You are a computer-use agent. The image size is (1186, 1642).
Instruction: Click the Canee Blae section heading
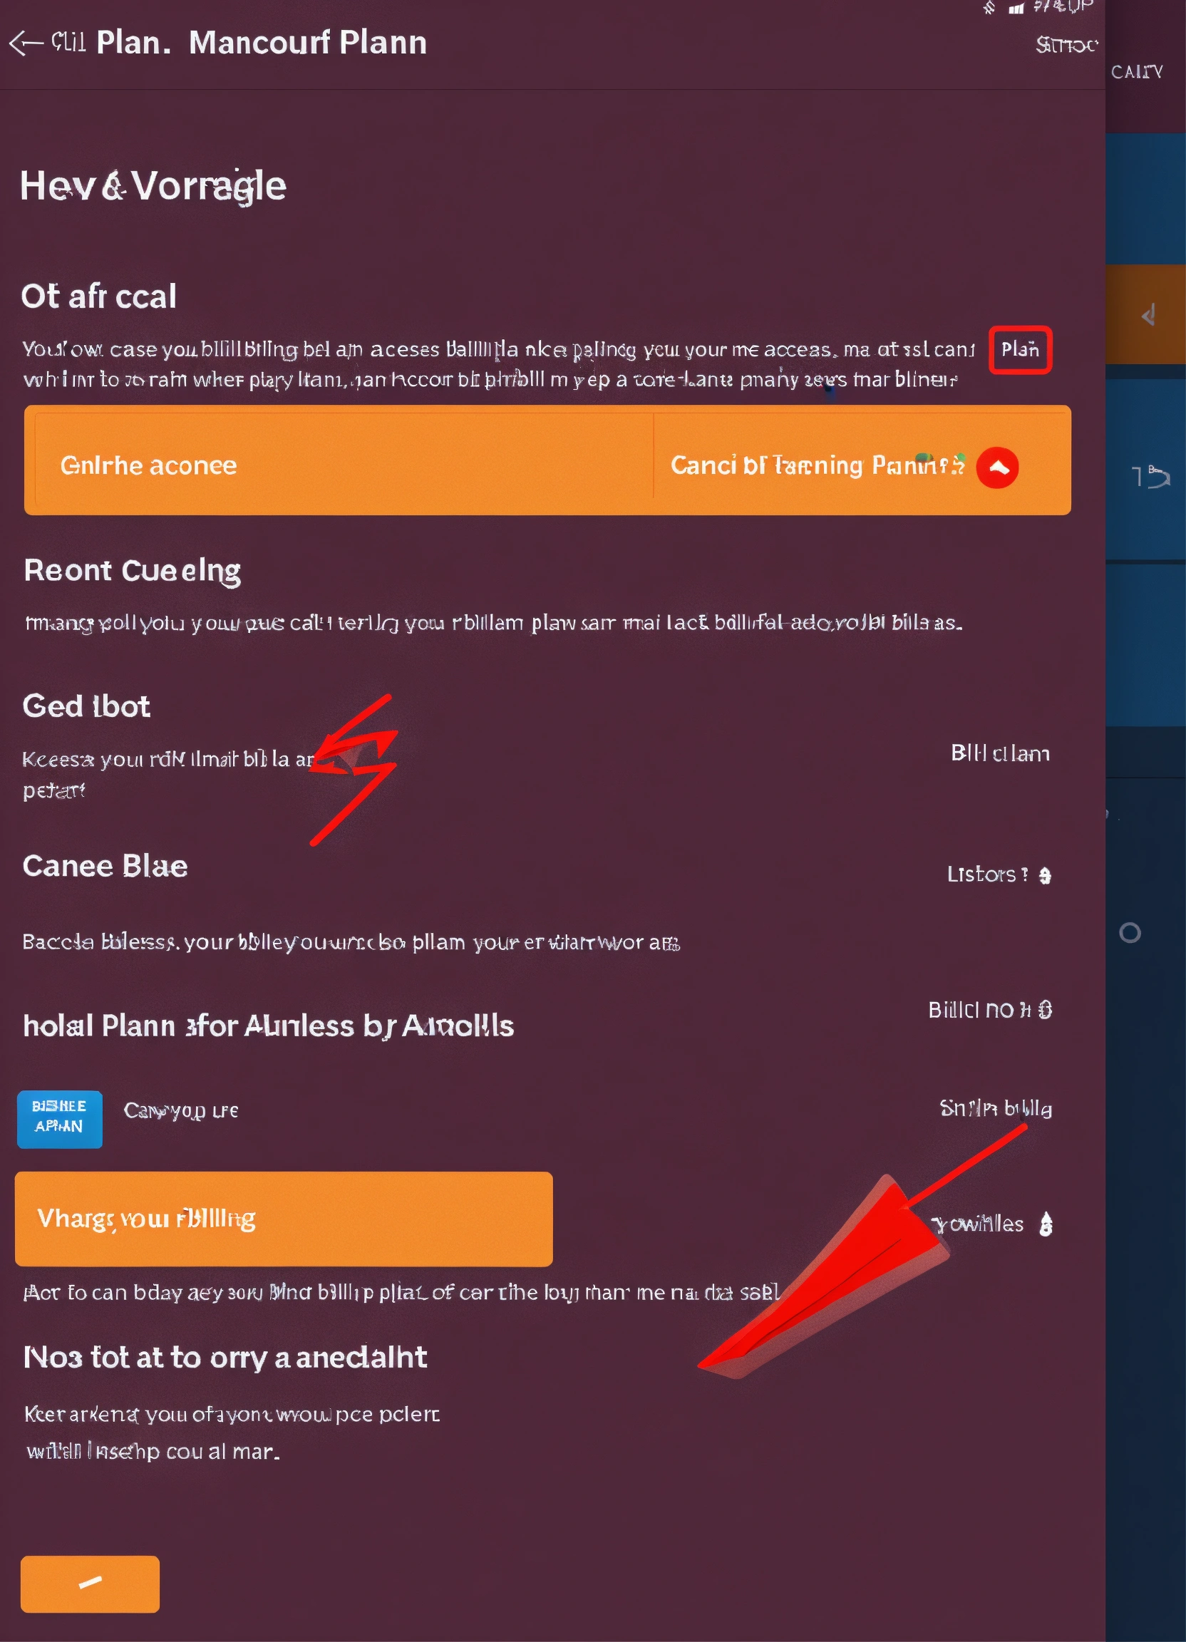(x=105, y=867)
